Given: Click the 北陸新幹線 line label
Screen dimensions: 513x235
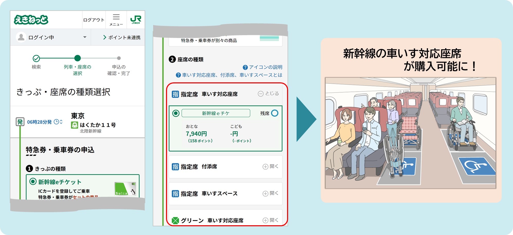Looking at the screenshot, I should point(90,131).
